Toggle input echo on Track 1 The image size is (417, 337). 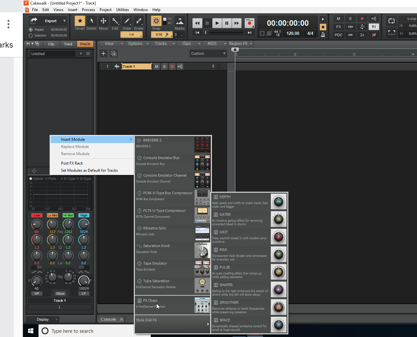180,66
